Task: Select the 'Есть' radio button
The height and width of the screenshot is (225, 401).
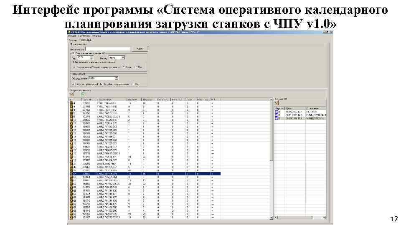Action: coord(124,67)
